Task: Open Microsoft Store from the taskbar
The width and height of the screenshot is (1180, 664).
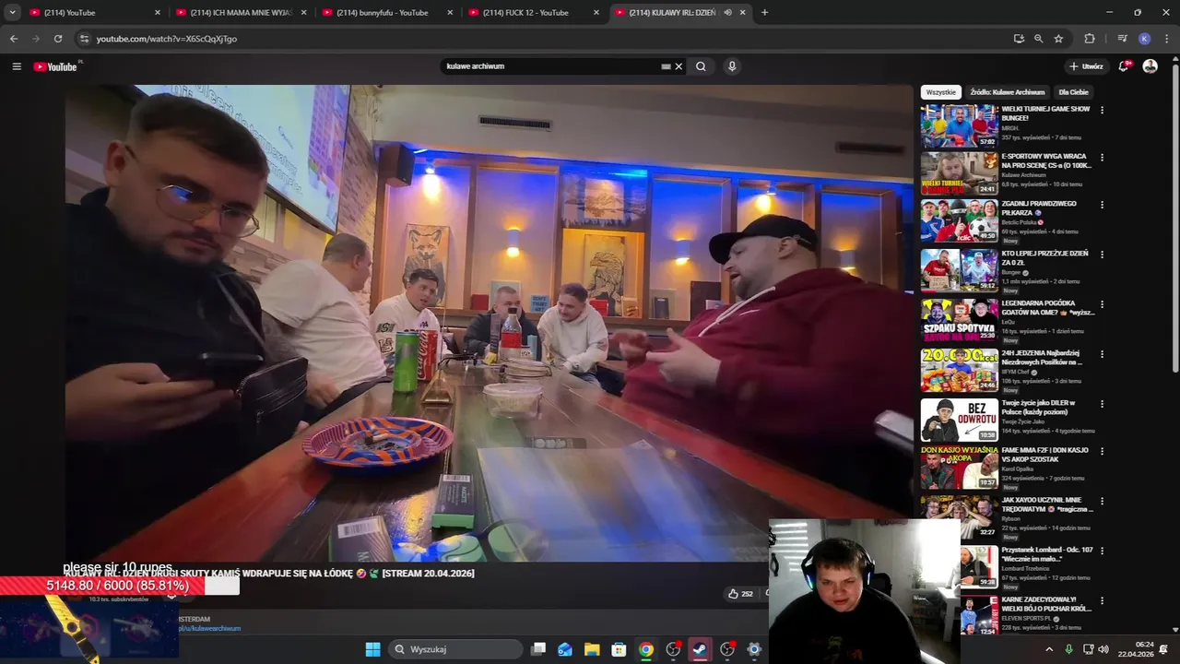Action: 619,649
